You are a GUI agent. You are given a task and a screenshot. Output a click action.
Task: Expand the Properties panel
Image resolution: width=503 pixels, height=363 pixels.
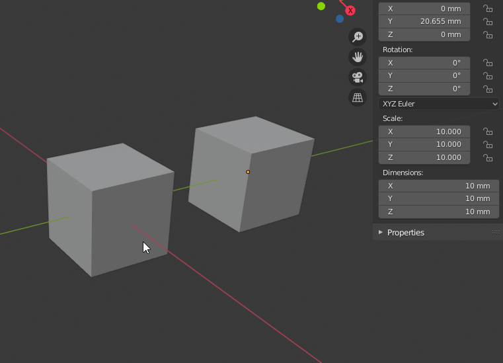click(x=381, y=232)
